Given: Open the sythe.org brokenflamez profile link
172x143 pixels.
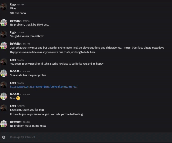Looking at the screenshot, I should coord(44,86).
